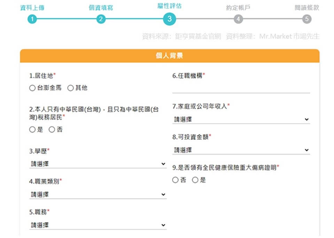Click the 任職機構 text field
The image size is (334, 238).
click(x=241, y=88)
